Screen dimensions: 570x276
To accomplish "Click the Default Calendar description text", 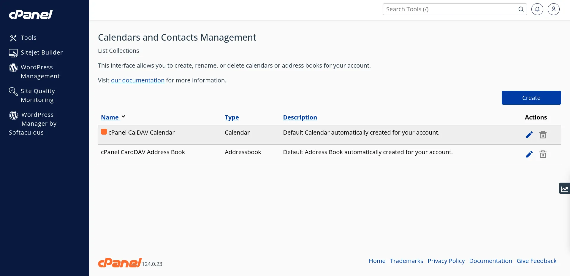I will click(361, 133).
